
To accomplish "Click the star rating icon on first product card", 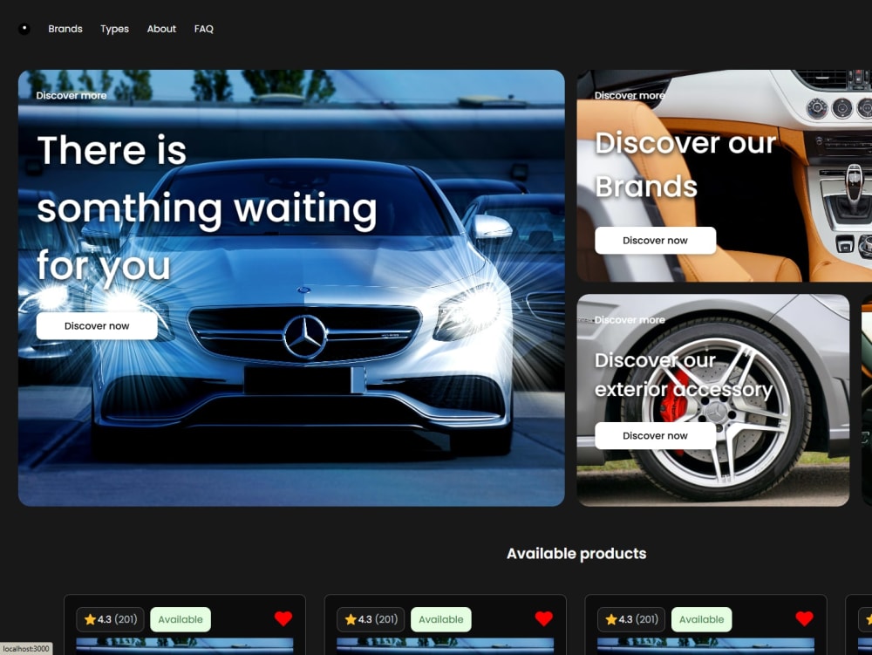I will [90, 619].
